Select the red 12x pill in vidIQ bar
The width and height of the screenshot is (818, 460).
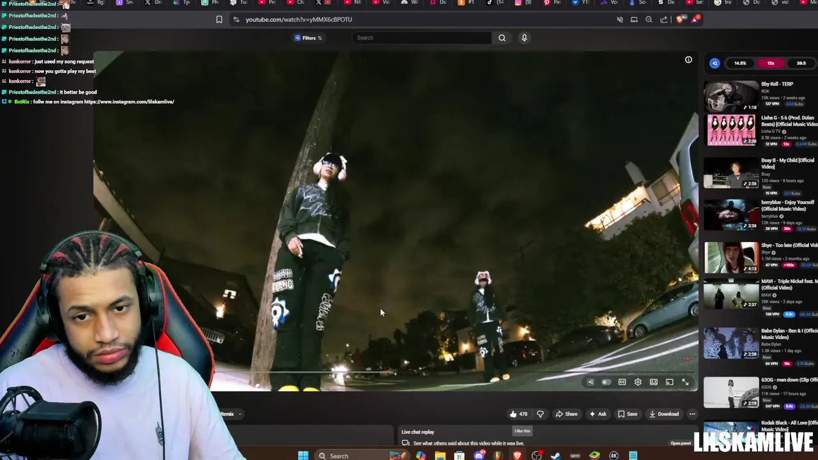(771, 63)
